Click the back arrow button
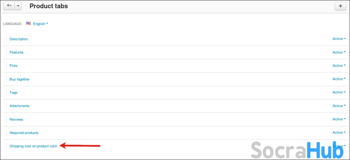 pyautogui.click(x=9, y=6)
